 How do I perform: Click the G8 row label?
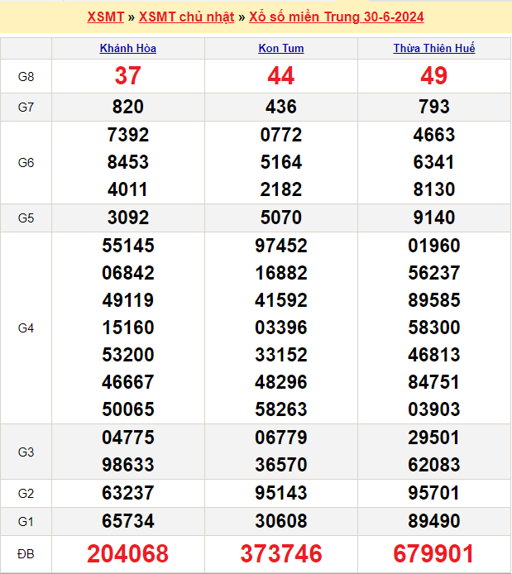pos(26,77)
